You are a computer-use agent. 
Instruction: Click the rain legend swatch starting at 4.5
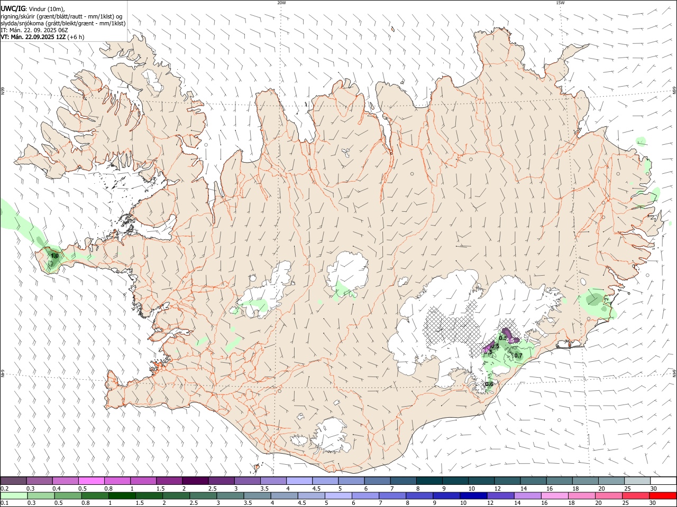[311, 495]
